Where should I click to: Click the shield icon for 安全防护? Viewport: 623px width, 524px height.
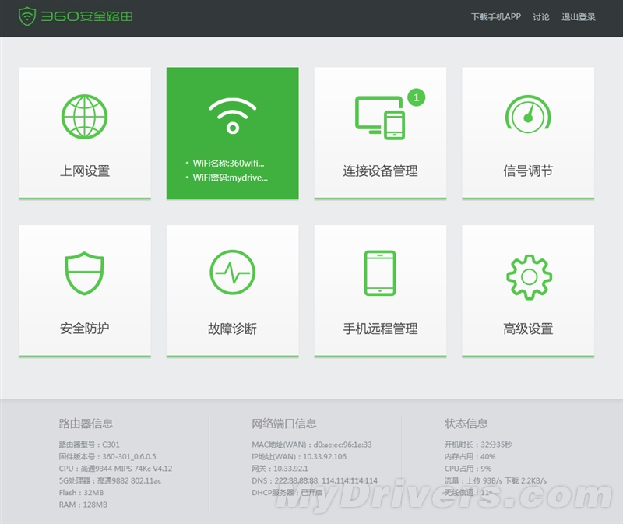click(x=84, y=274)
